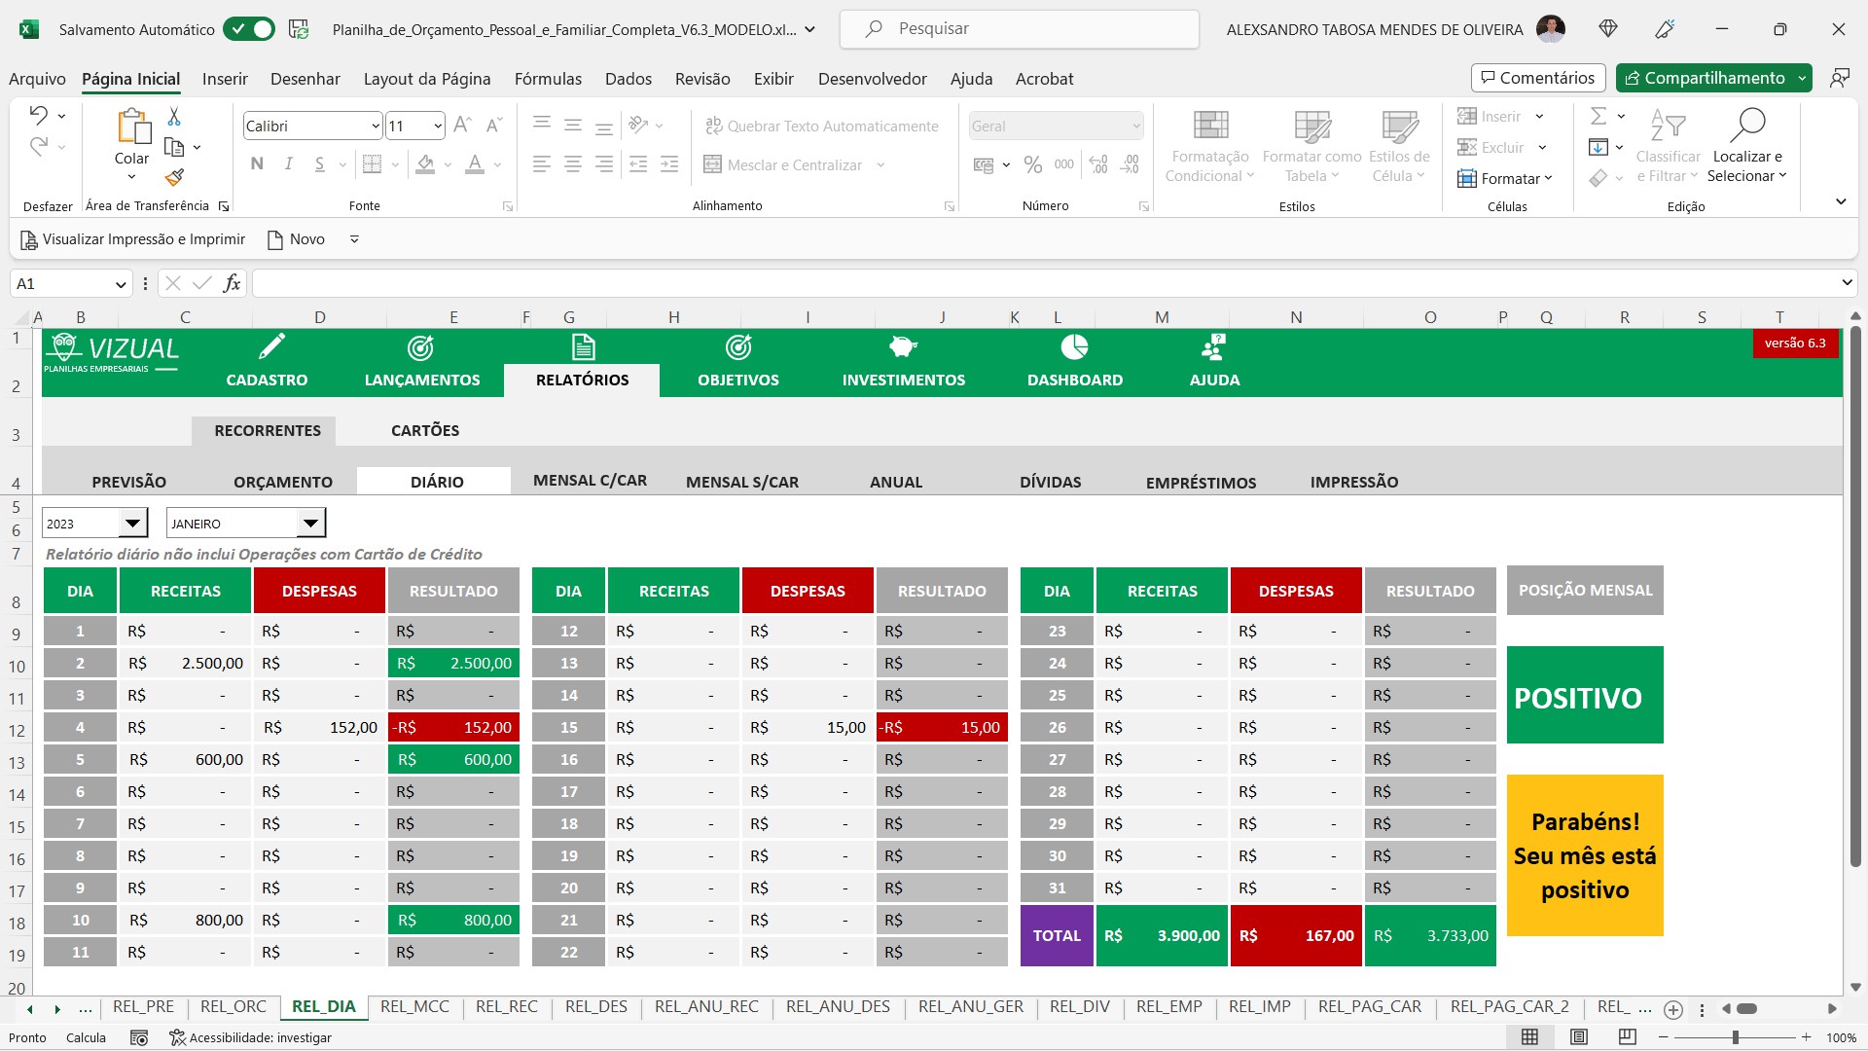Image resolution: width=1868 pixels, height=1051 pixels.
Task: Select the AutoSum (Σ) icon
Action: tap(1600, 116)
